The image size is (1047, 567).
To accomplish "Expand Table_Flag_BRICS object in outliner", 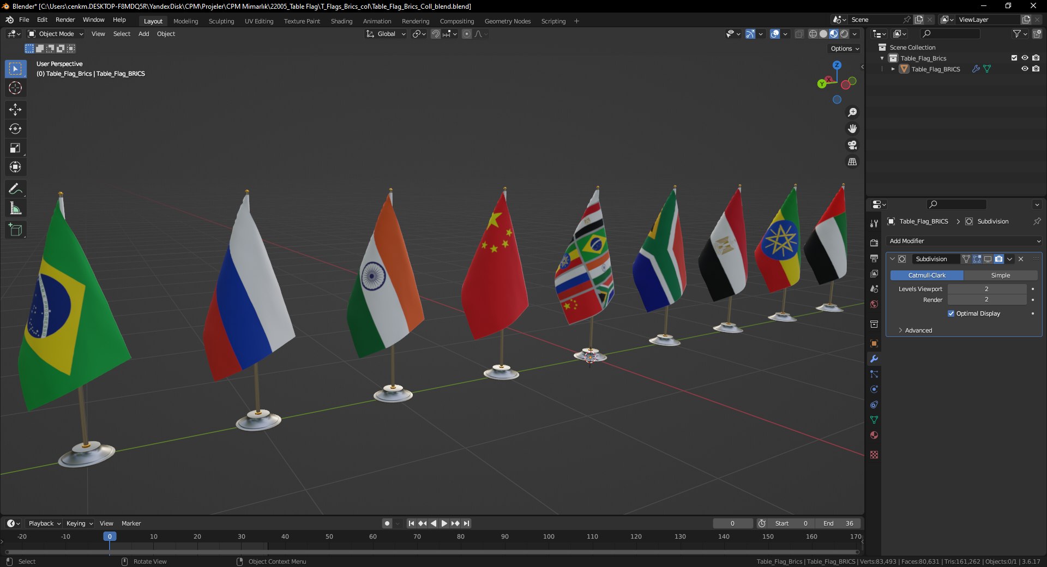I will [893, 69].
